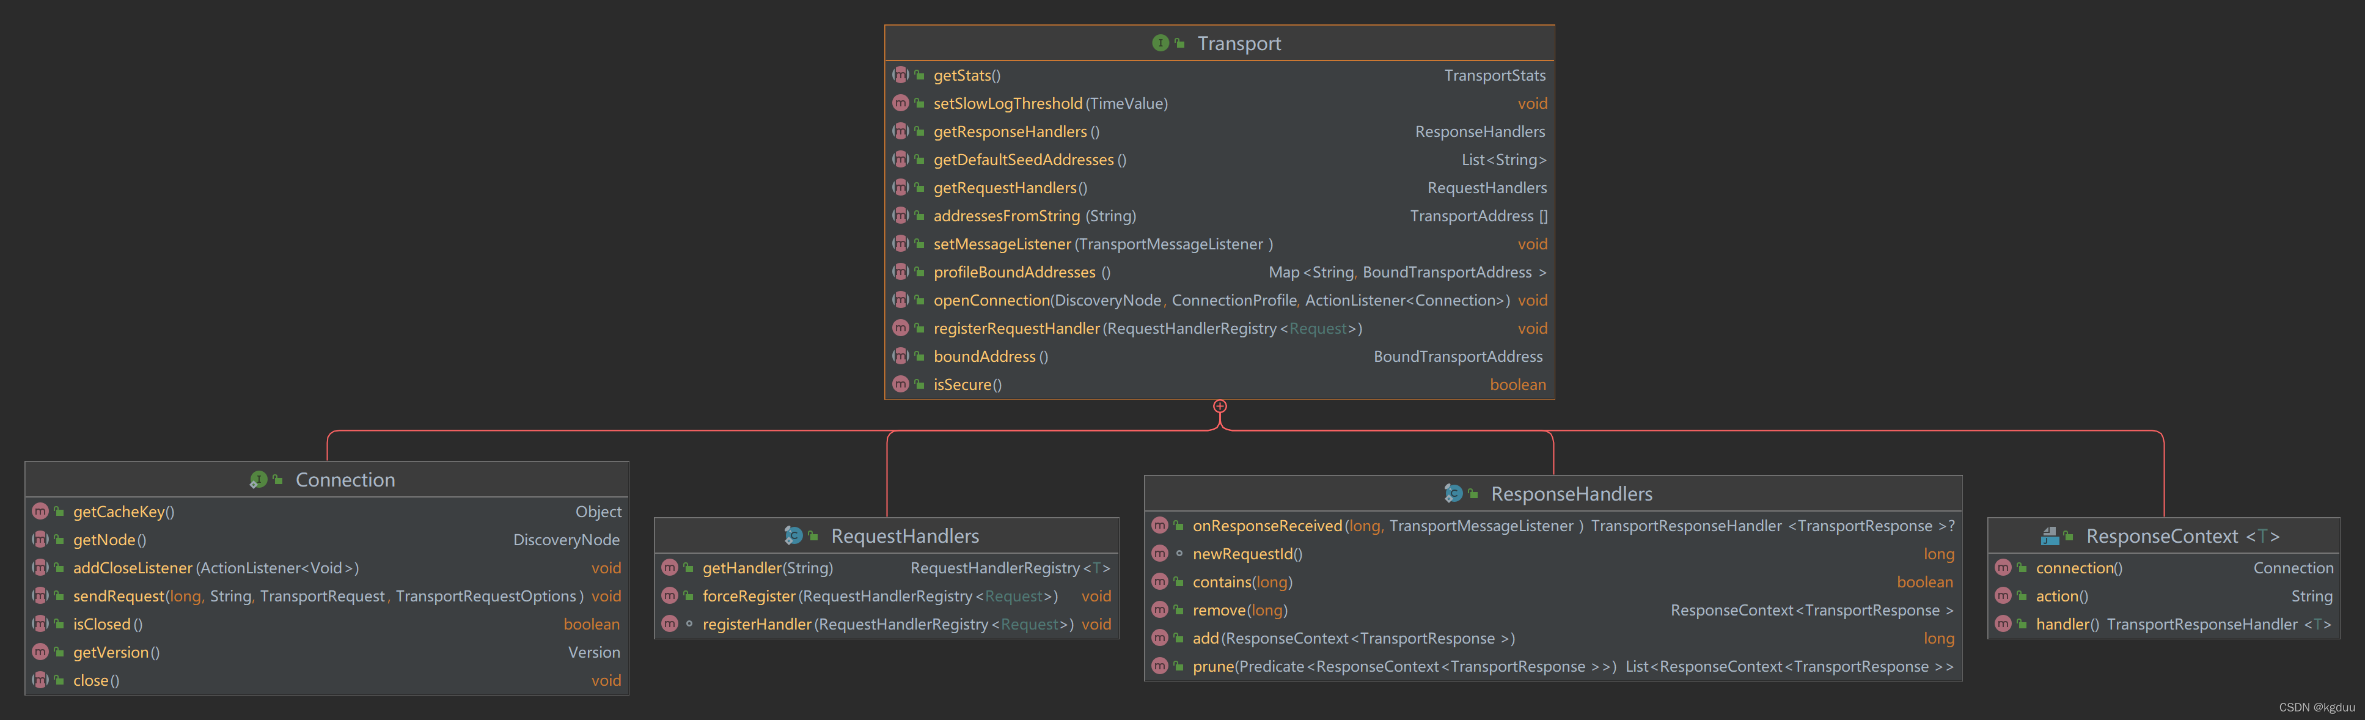Click the Connection return type of connection()

click(x=2293, y=568)
